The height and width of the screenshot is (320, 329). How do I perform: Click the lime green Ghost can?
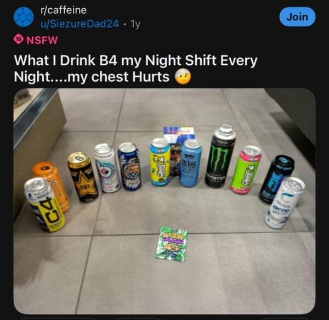pos(245,169)
